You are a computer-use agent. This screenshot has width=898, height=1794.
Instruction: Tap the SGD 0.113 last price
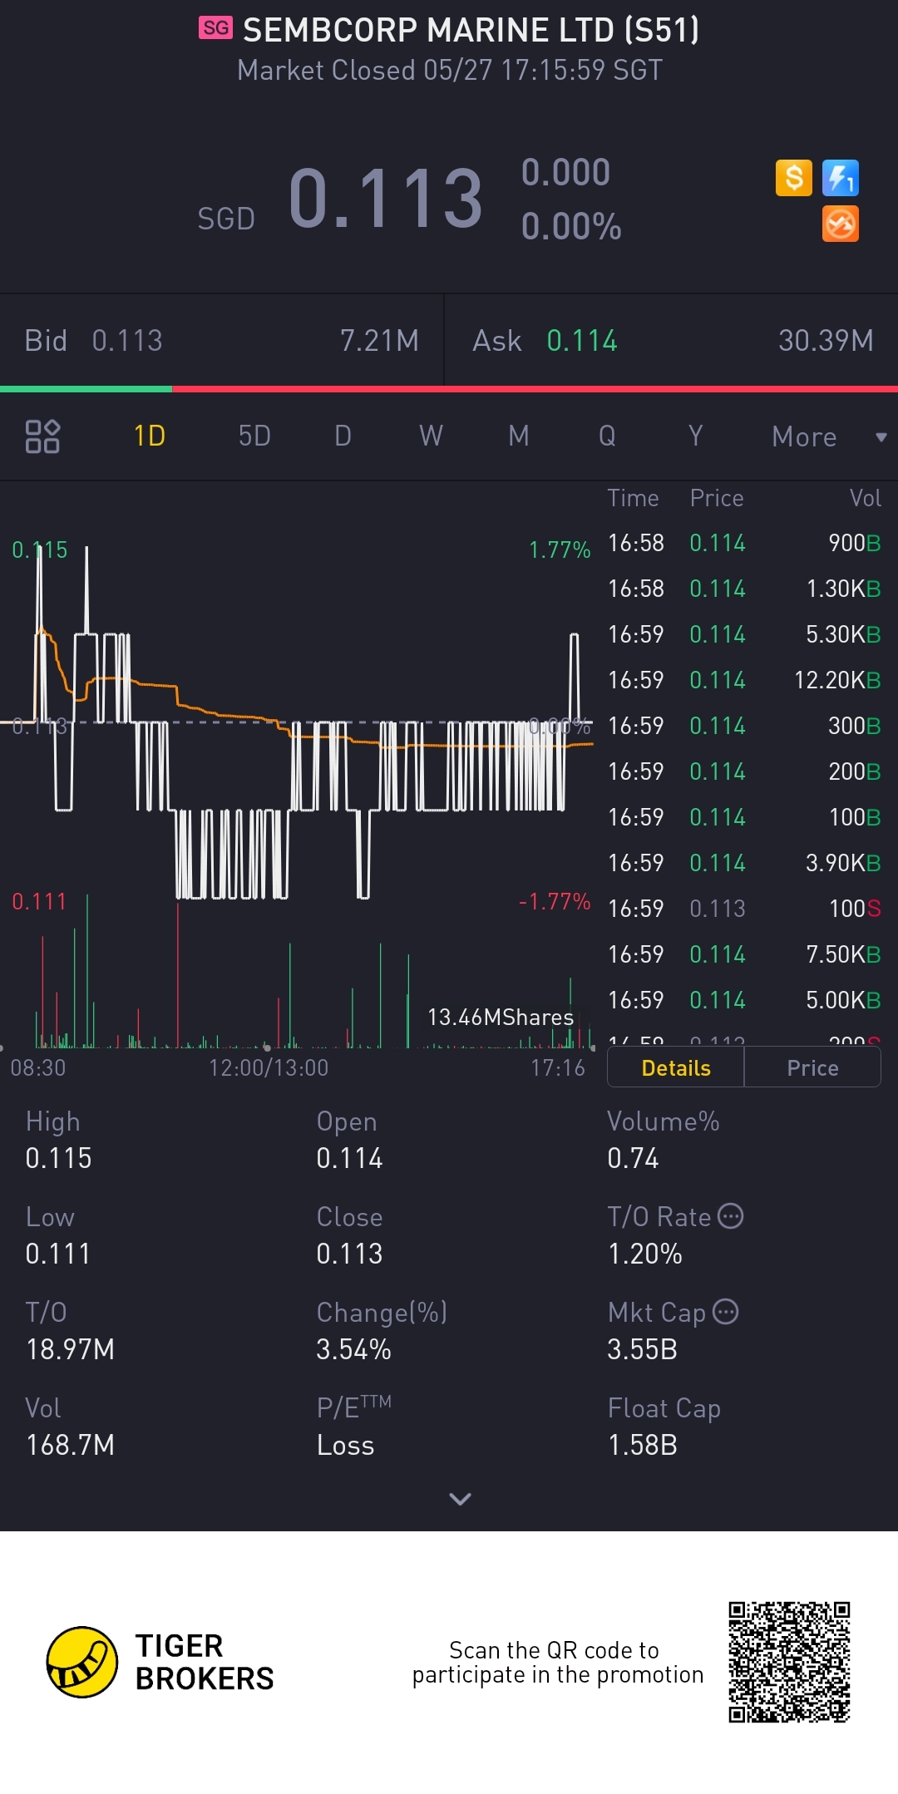tap(385, 199)
